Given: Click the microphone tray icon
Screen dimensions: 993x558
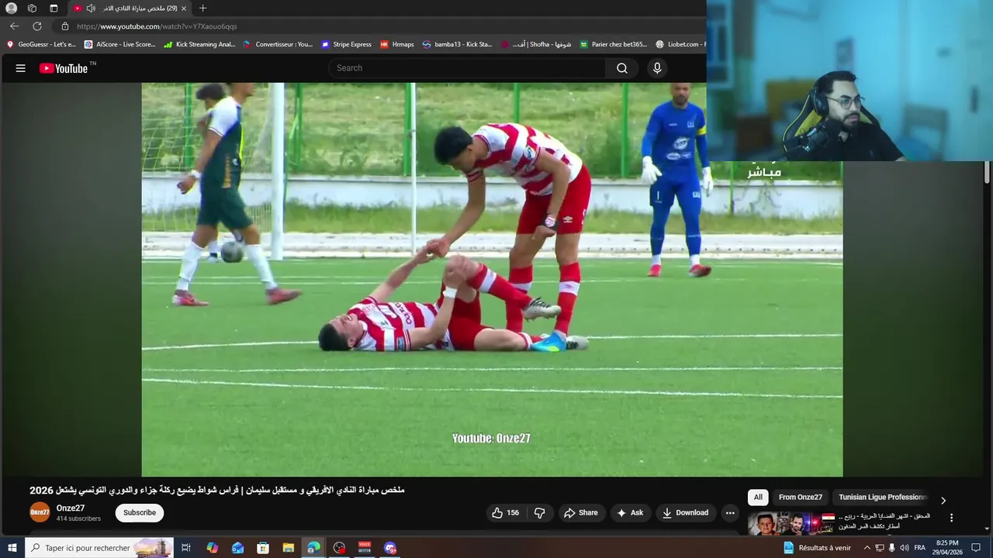Looking at the screenshot, I should [891, 548].
